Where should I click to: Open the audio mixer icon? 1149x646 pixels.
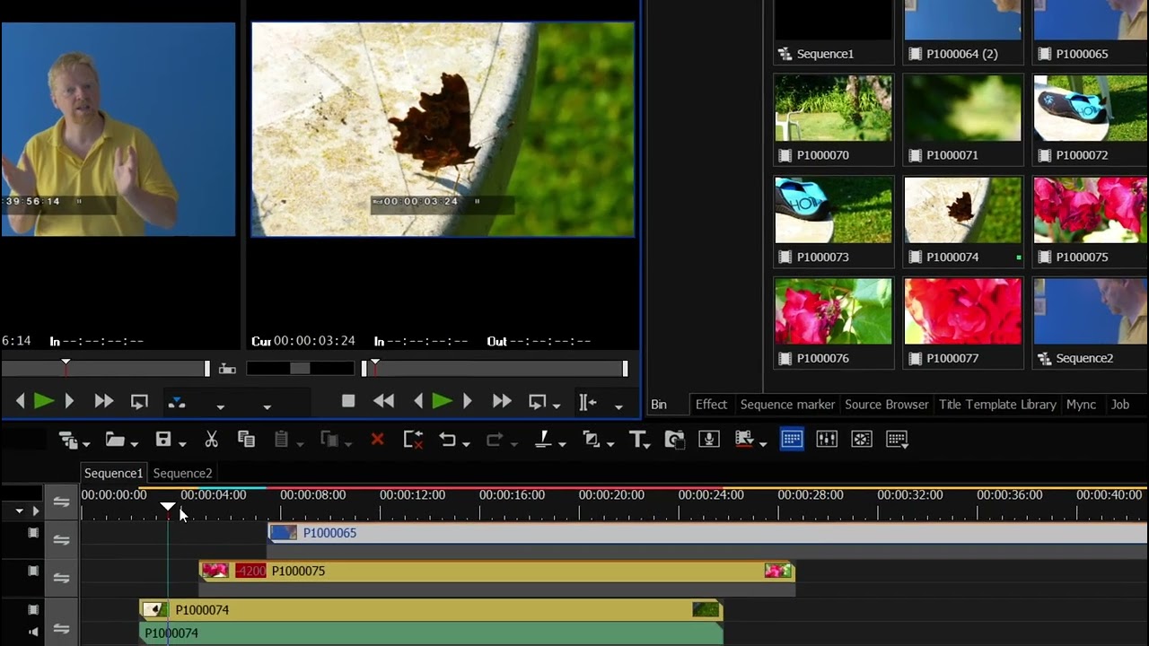point(827,440)
